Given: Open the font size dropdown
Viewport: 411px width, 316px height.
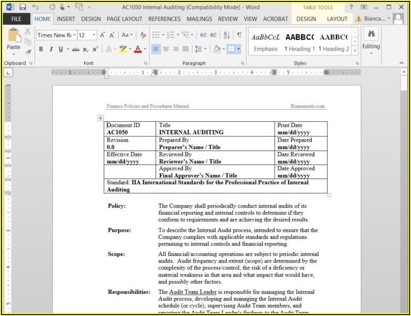Looking at the screenshot, I should point(94,35).
